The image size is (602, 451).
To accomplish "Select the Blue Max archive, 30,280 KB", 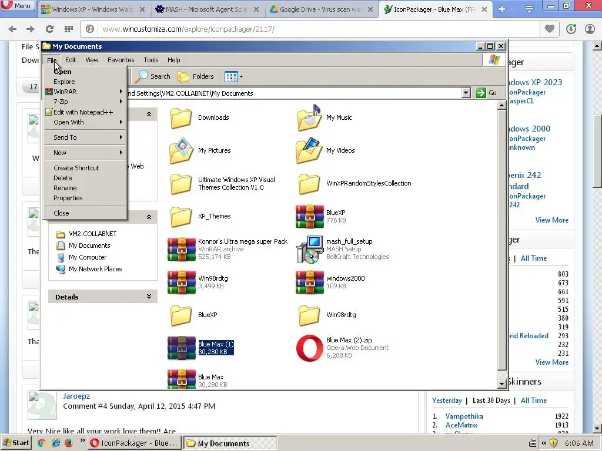I will (x=181, y=379).
